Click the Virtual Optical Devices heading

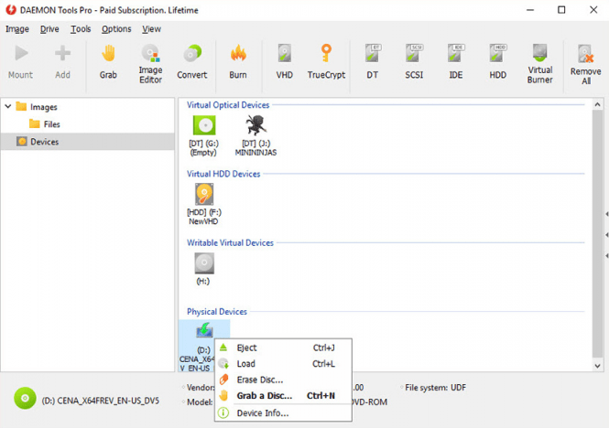pos(228,105)
